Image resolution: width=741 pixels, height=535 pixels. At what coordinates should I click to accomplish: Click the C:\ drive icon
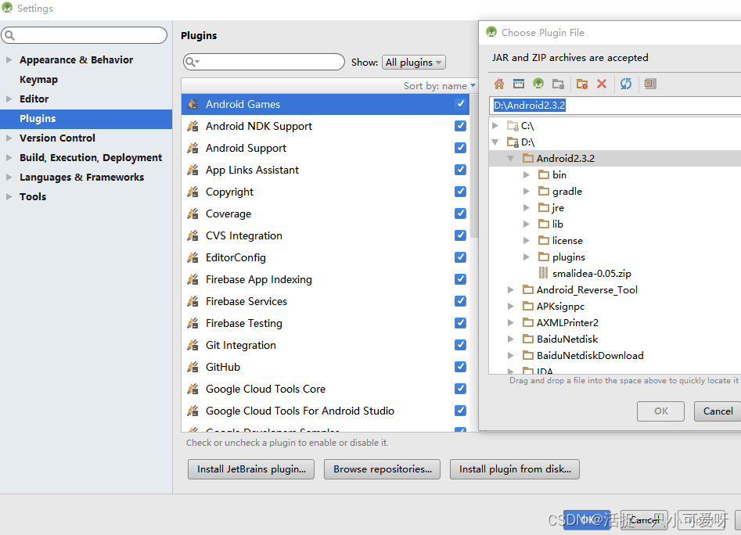513,126
